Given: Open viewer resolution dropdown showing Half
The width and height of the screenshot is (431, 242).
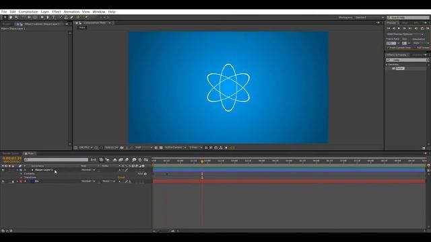Looking at the screenshot, I should click(x=143, y=148).
